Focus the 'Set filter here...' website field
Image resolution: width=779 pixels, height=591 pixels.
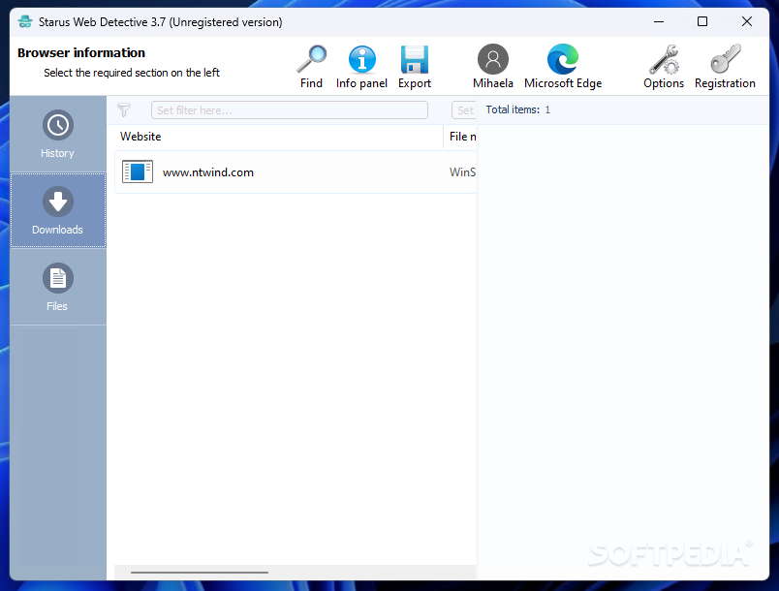point(290,110)
